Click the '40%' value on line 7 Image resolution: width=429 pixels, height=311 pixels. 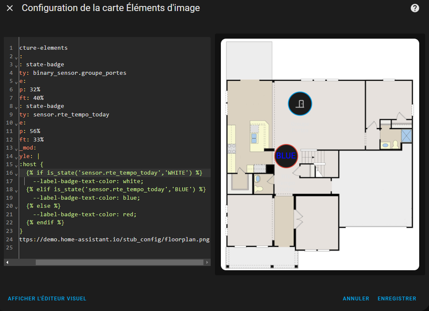coord(38,98)
